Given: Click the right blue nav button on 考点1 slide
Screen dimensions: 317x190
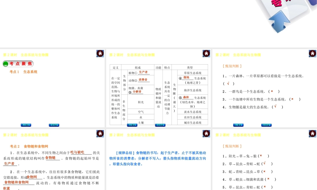Looking at the screenshot, I should pyautogui.click(x=54, y=125).
